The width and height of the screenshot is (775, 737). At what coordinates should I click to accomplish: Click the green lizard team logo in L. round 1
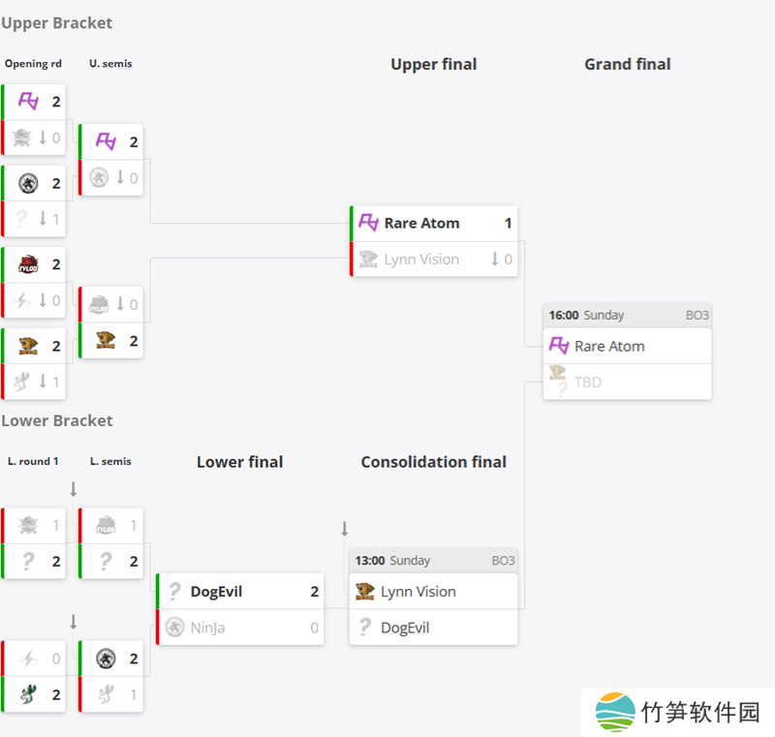[x=28, y=694]
